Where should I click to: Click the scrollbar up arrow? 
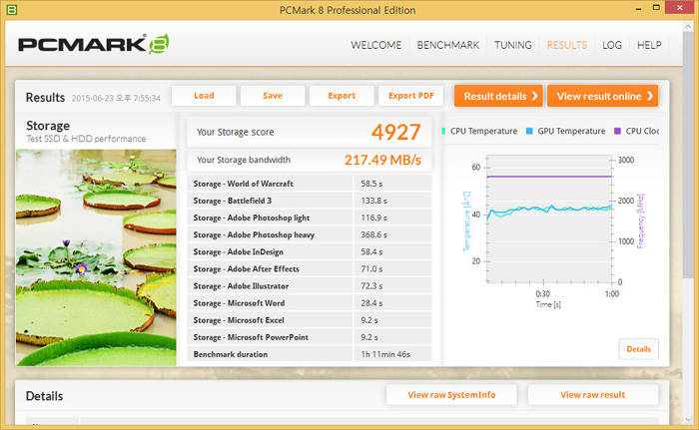click(x=687, y=26)
